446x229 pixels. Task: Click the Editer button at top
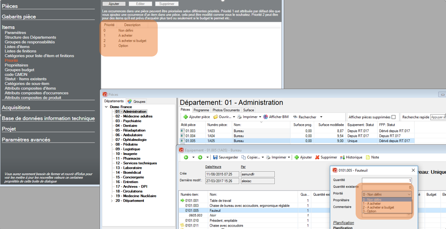coord(140,4)
